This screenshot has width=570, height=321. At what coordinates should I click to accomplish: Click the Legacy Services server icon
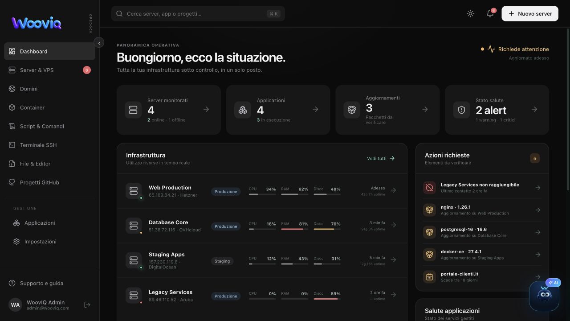[x=134, y=295]
